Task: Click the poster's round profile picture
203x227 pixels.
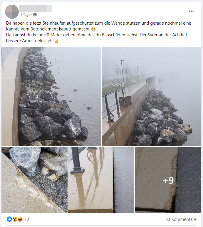Action: 12,12
